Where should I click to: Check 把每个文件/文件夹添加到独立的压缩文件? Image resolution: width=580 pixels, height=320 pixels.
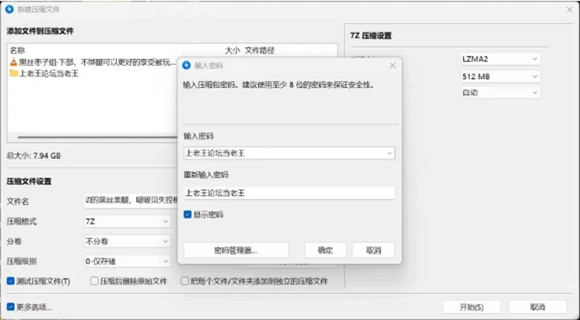(x=185, y=281)
